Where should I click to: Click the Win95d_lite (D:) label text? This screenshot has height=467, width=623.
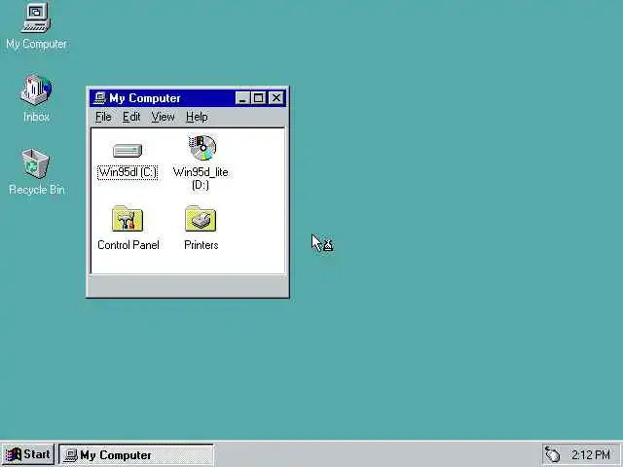click(x=201, y=178)
